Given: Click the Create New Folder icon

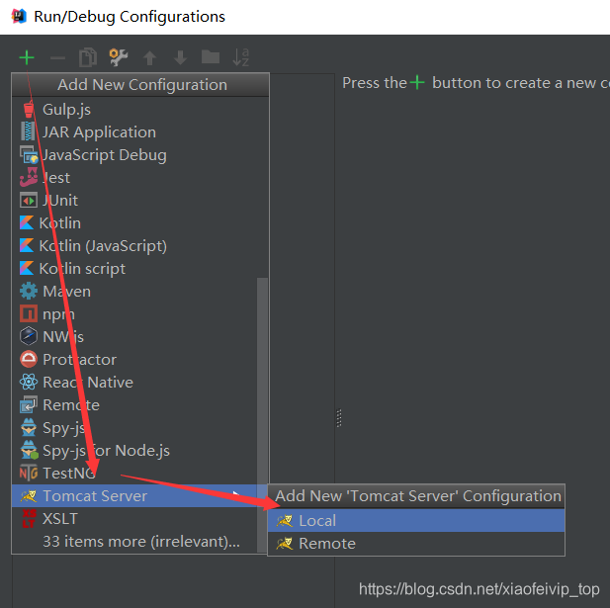Looking at the screenshot, I should (211, 57).
